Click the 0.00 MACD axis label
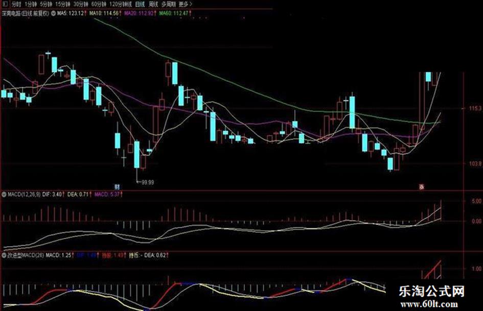 (476, 221)
